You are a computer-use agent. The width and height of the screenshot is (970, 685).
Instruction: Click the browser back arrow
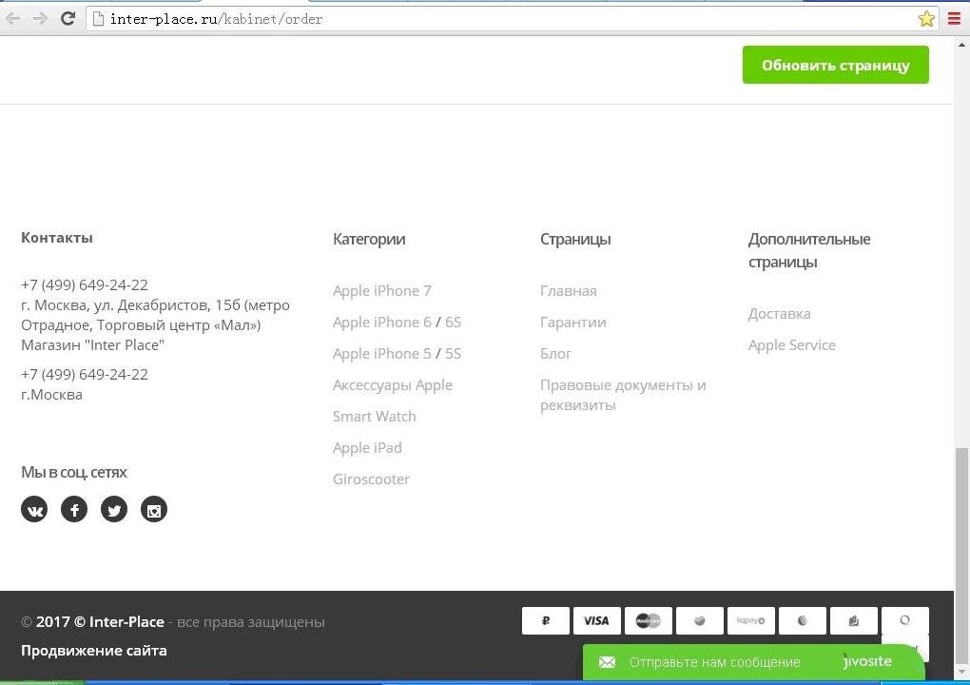13,19
